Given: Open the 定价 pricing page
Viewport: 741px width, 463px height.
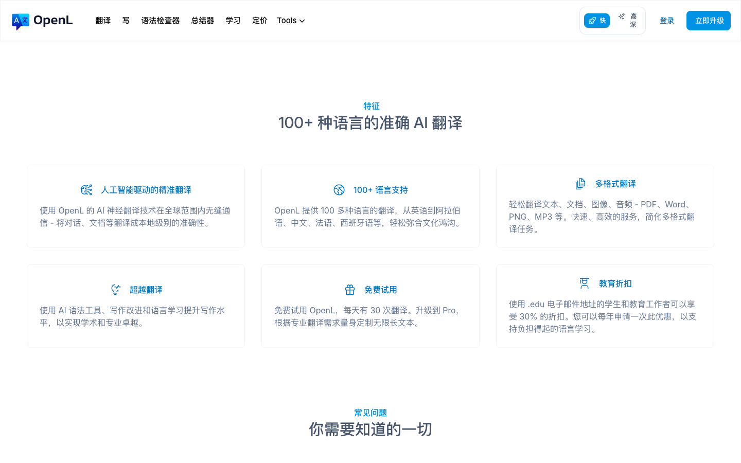Looking at the screenshot, I should pos(260,21).
